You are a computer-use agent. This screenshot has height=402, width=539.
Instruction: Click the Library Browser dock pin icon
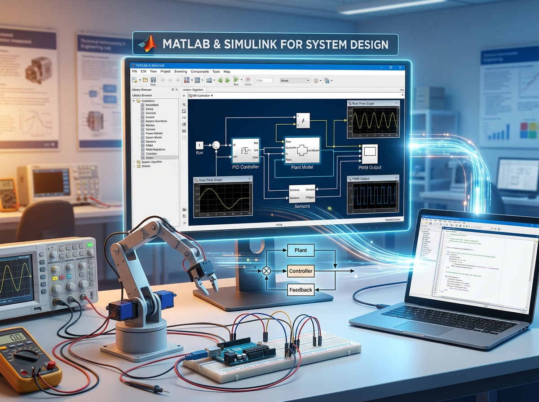coord(172,90)
